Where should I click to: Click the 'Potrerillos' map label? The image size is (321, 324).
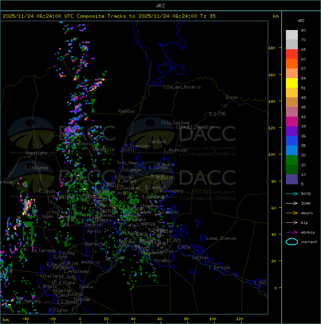tap(64, 212)
